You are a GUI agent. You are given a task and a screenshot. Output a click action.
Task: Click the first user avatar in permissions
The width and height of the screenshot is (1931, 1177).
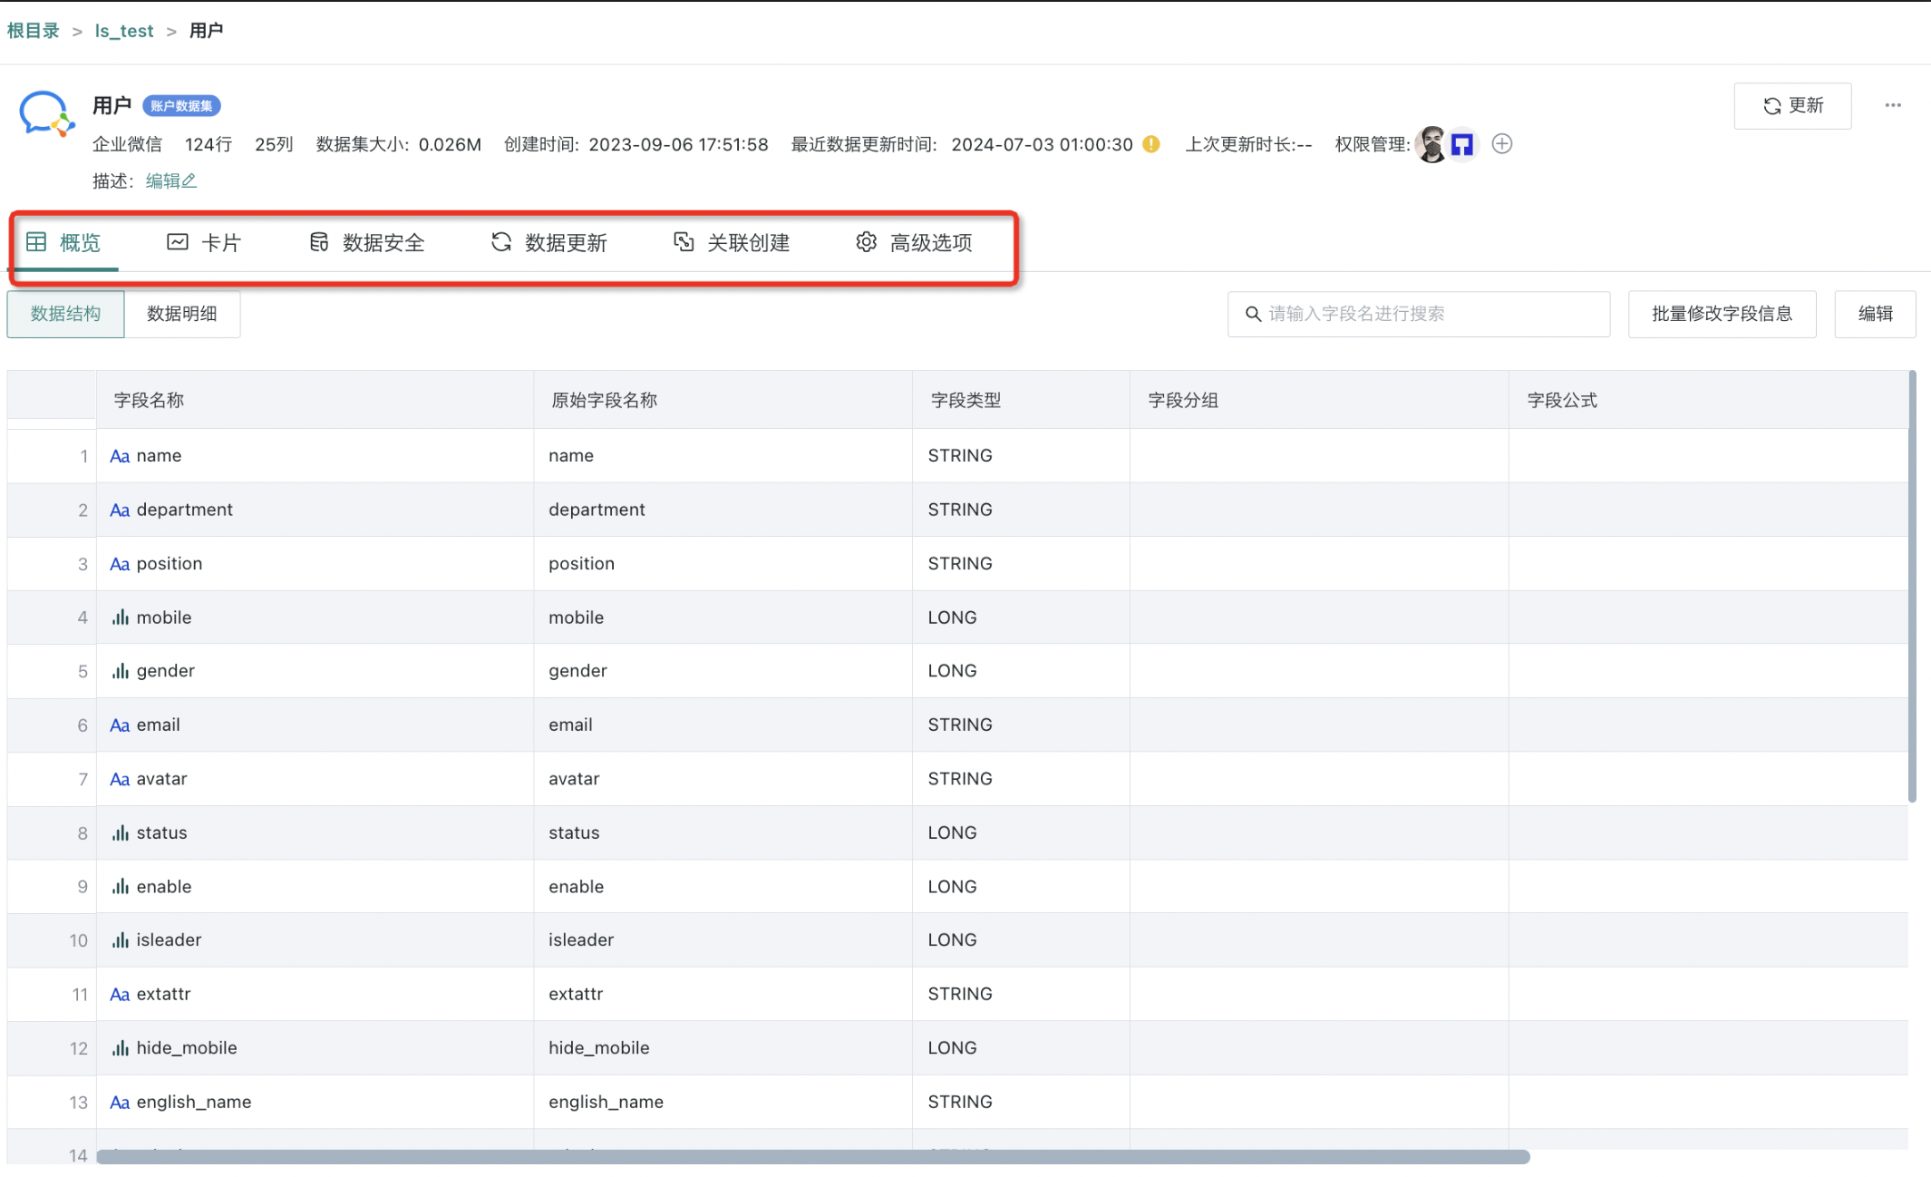pyautogui.click(x=1432, y=144)
